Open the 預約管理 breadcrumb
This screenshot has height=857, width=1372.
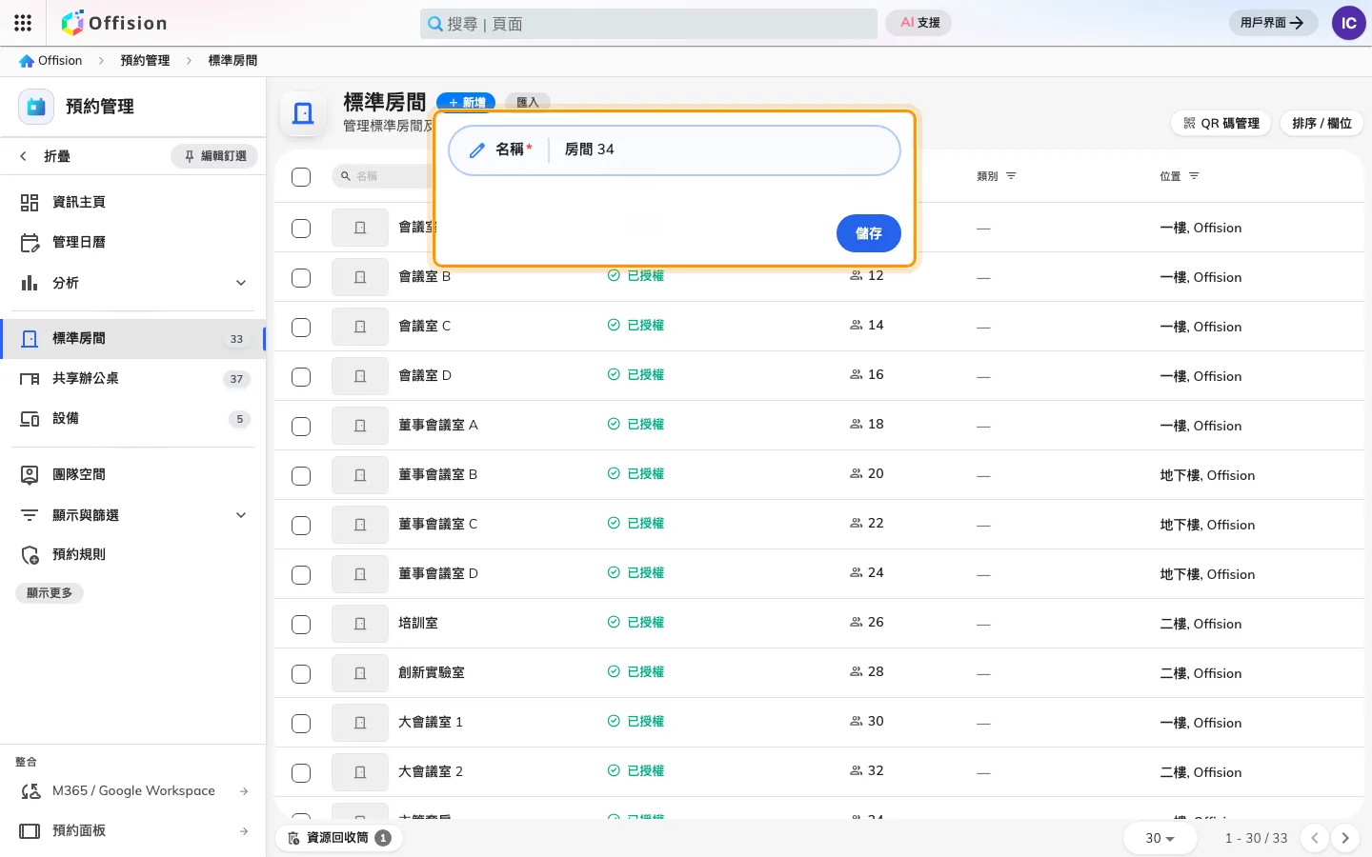(145, 60)
